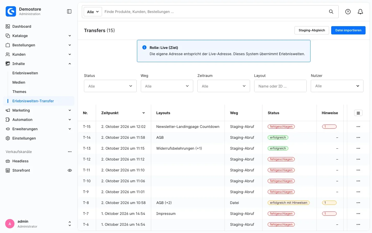Sort the table by the Zeitpunkt column
Screen dimensions: 372x233
(123, 113)
